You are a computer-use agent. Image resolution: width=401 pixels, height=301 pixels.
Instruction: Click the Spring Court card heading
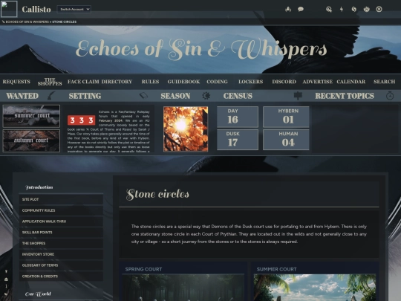pyautogui.click(x=143, y=269)
